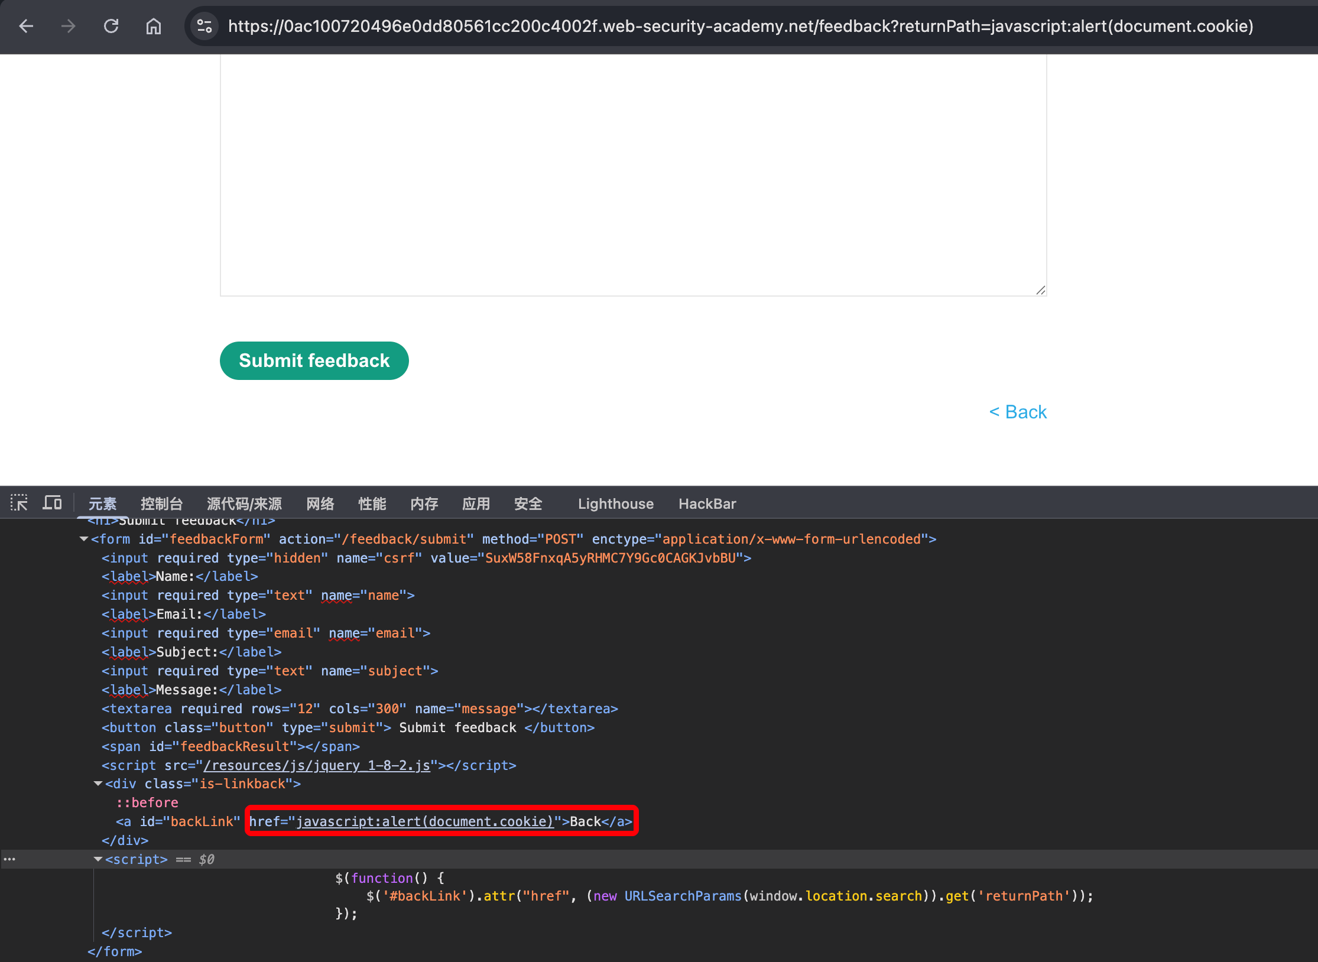
Task: Collapse the is-linkback div node
Action: click(98, 784)
